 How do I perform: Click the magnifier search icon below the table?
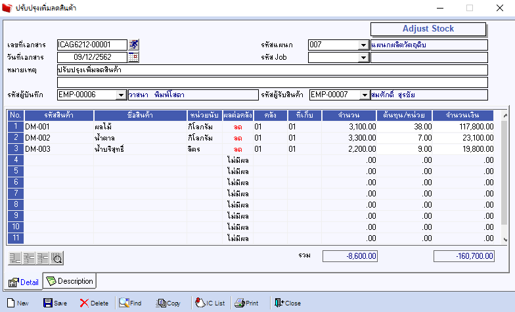pyautogui.click(x=56, y=258)
